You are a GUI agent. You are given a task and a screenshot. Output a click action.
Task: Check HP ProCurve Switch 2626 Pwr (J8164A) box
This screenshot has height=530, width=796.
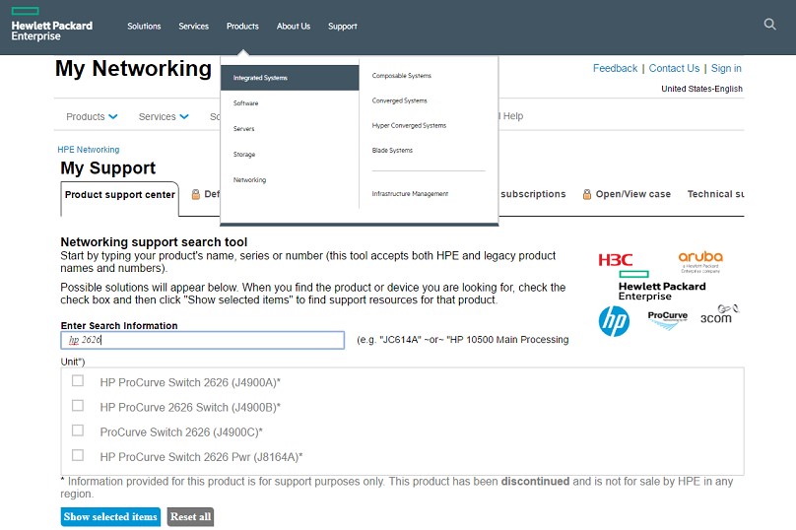point(78,455)
